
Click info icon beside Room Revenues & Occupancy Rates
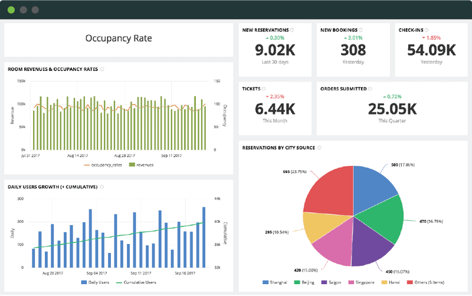pyautogui.click(x=103, y=69)
